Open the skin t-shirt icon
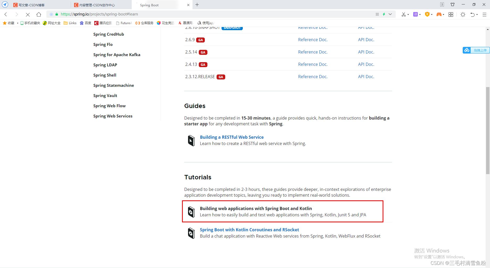Screen dimensions: 490x268 click(x=453, y=4)
